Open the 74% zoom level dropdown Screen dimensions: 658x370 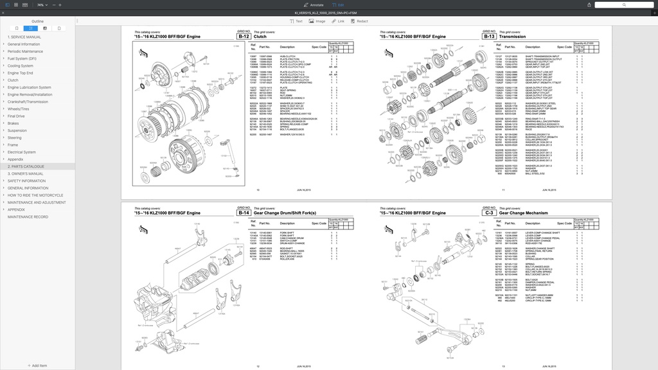pos(41,4)
